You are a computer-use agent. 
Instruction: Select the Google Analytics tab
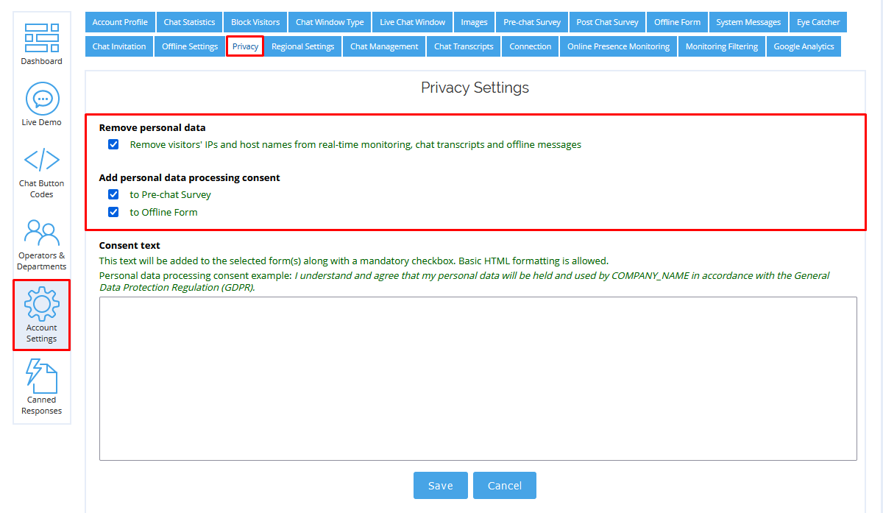coord(804,46)
